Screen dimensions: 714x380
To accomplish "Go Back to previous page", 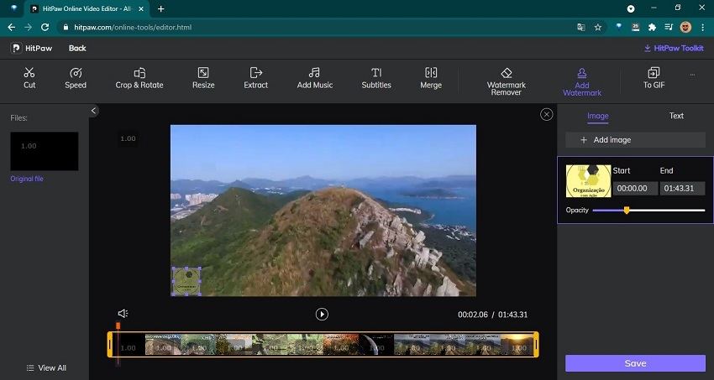I will tap(77, 48).
